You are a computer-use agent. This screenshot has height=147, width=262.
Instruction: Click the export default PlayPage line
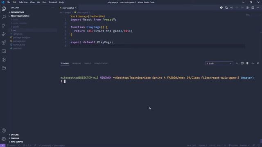click(92, 42)
